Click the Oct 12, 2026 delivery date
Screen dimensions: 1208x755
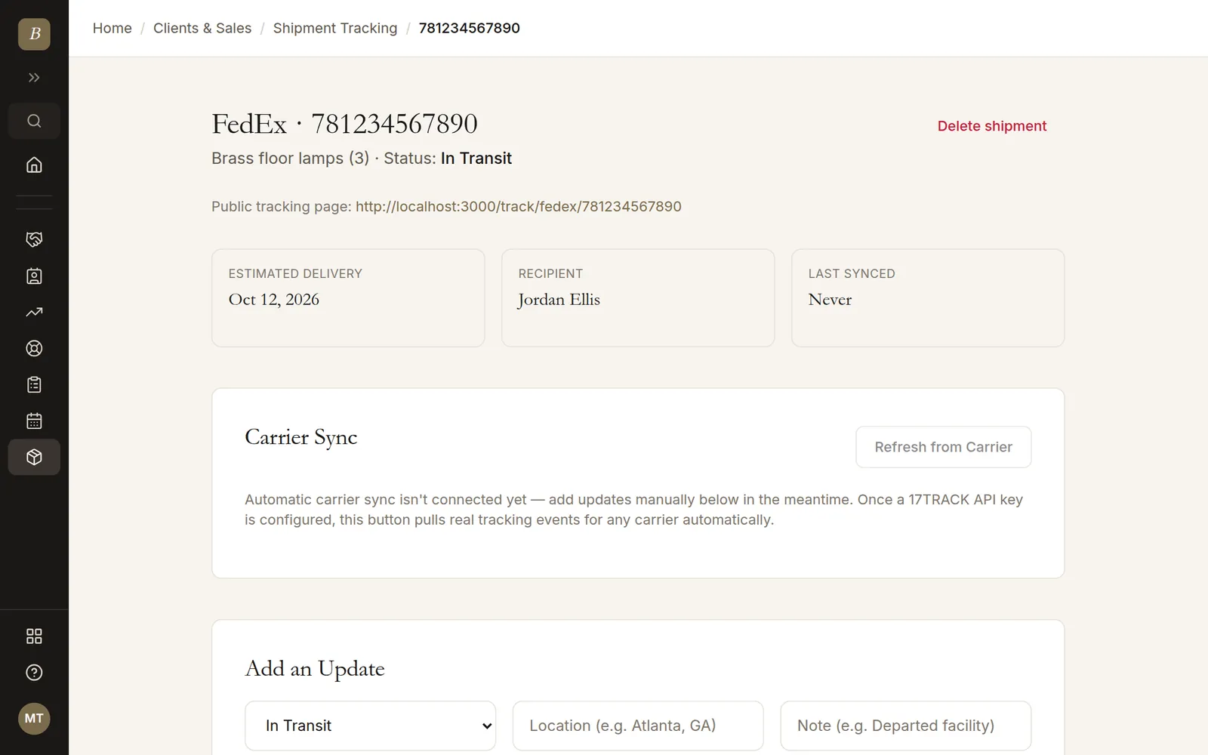pyautogui.click(x=274, y=300)
